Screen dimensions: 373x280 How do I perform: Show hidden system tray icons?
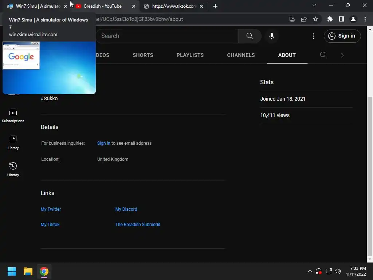(x=310, y=271)
